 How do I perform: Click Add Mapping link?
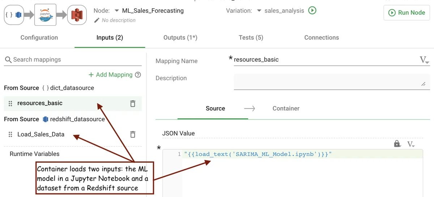tap(111, 75)
